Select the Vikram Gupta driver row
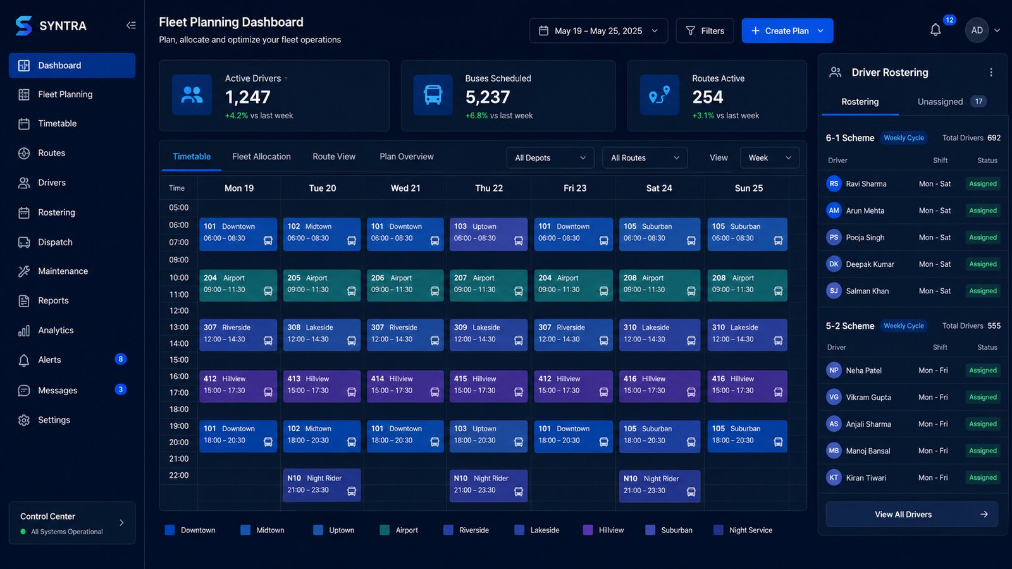Screen dimensions: 1012x569 [x=913, y=397]
